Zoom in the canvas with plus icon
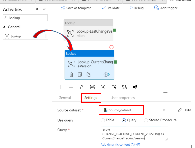 (60, 87)
